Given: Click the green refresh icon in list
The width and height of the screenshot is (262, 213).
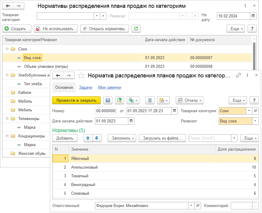Looking at the screenshot, I should 136,28.
